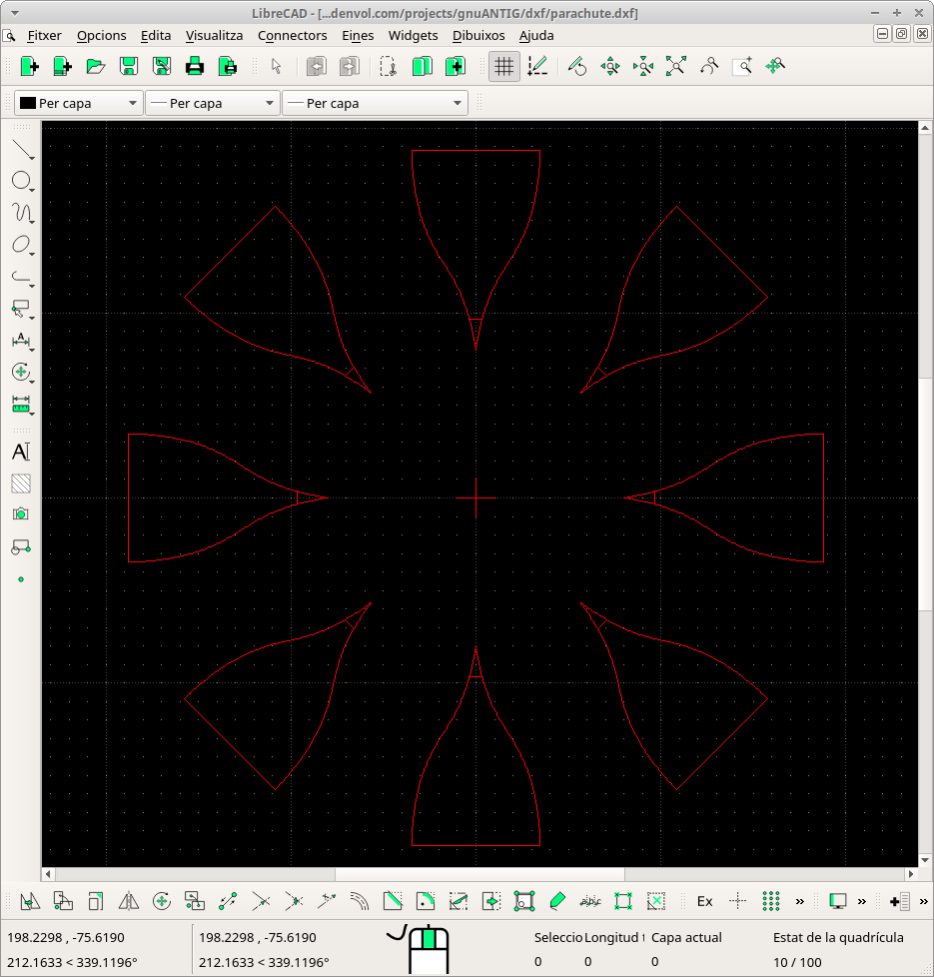Activate the selection pointer tool

pos(277,66)
